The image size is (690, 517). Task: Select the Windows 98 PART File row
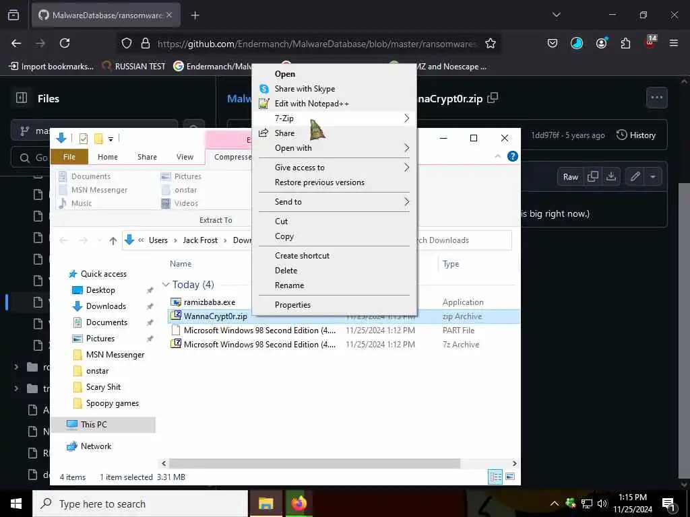point(343,330)
